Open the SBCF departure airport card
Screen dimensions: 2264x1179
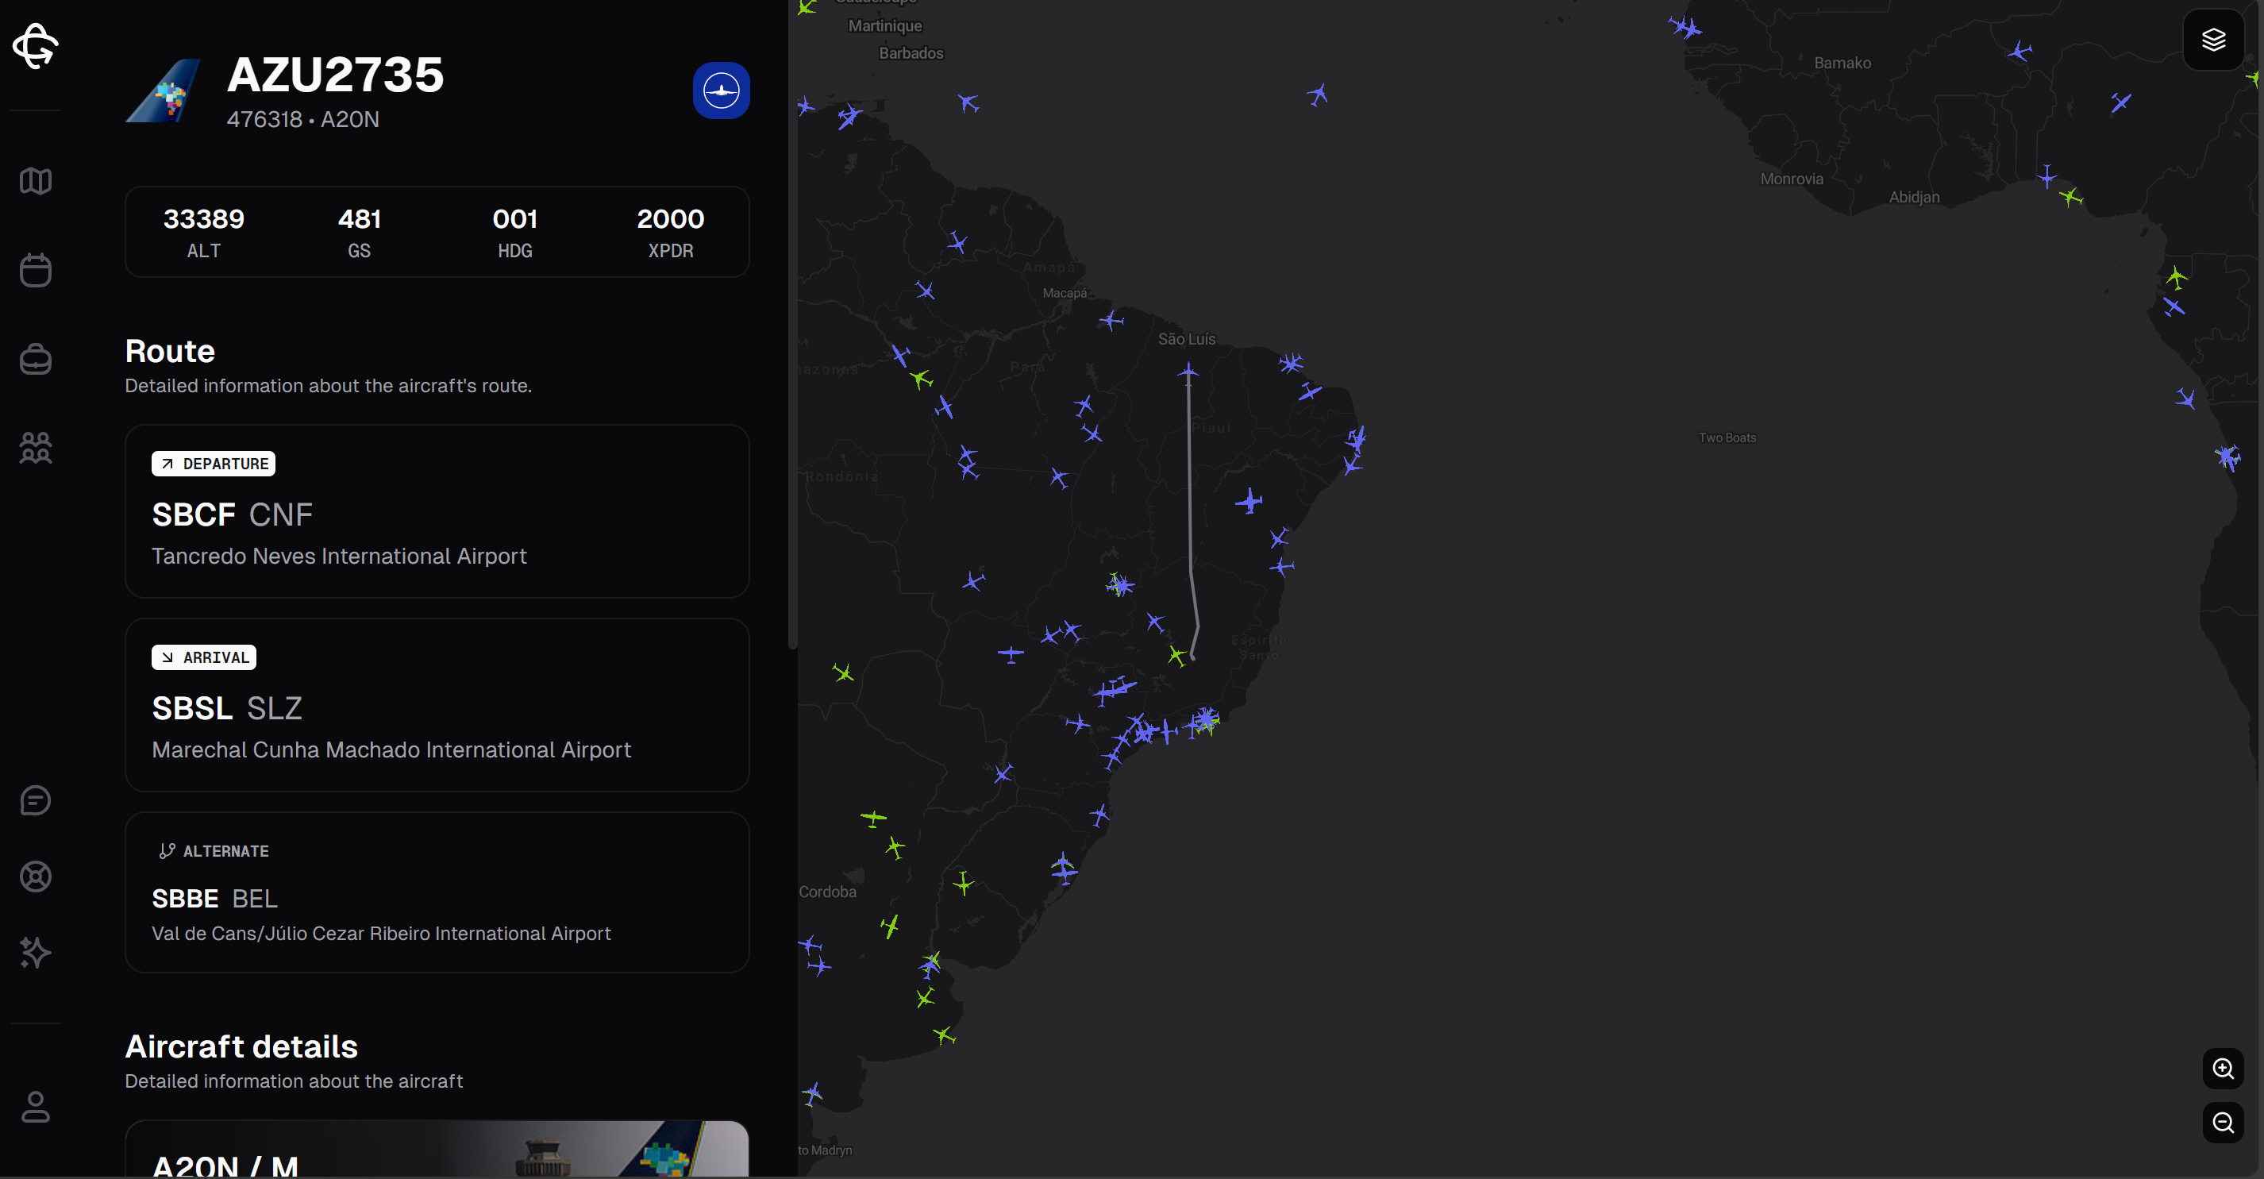tap(437, 511)
